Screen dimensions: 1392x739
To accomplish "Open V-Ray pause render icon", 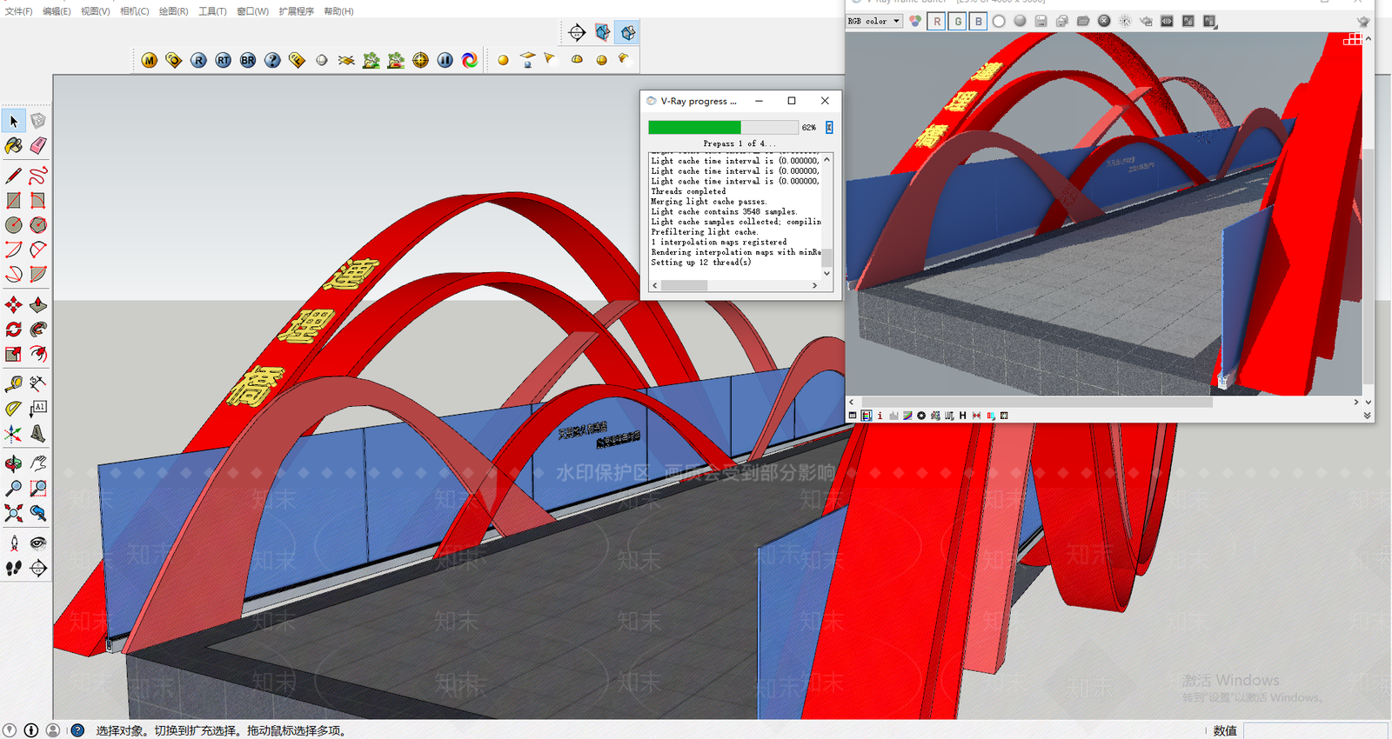I will [x=445, y=60].
